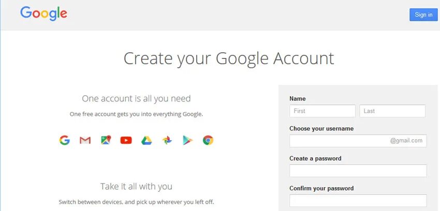Click the Google Play store icon
This screenshot has height=211, width=440.
coord(188,140)
